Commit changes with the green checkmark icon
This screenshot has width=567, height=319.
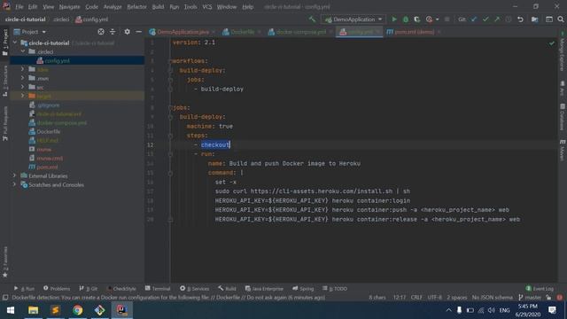[485, 19]
